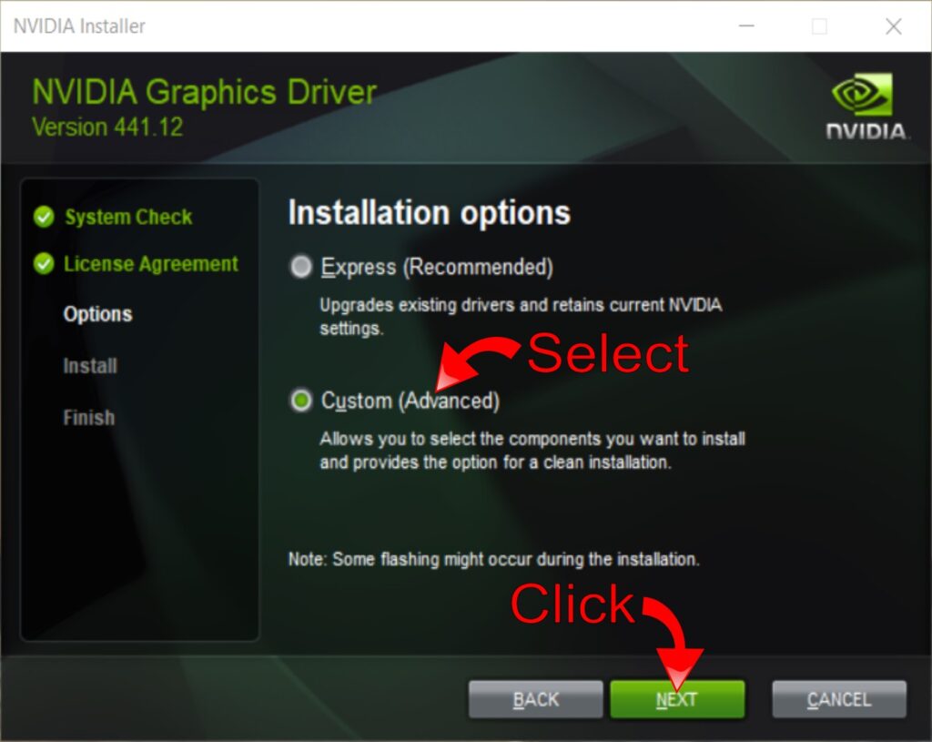Click the green checkmark beside License Agreement

coord(43,265)
